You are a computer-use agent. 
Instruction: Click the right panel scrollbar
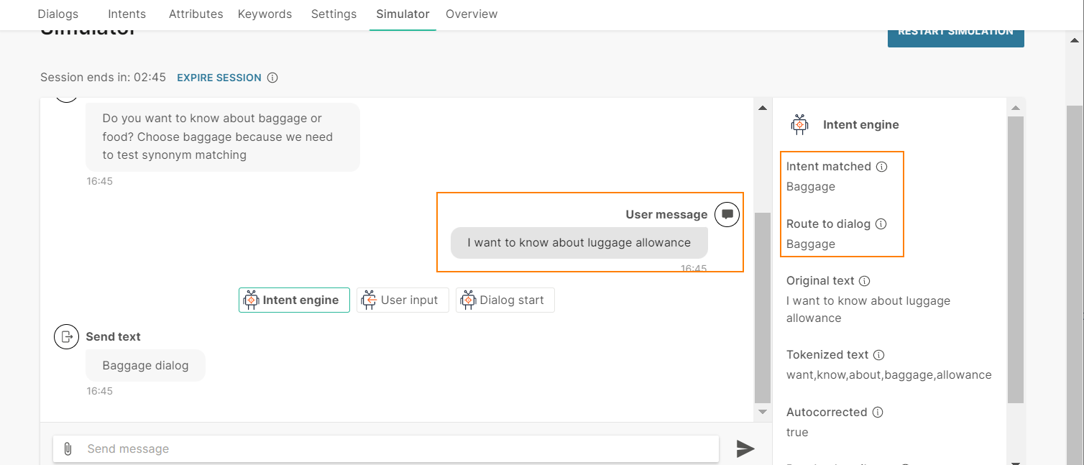(x=1016, y=252)
